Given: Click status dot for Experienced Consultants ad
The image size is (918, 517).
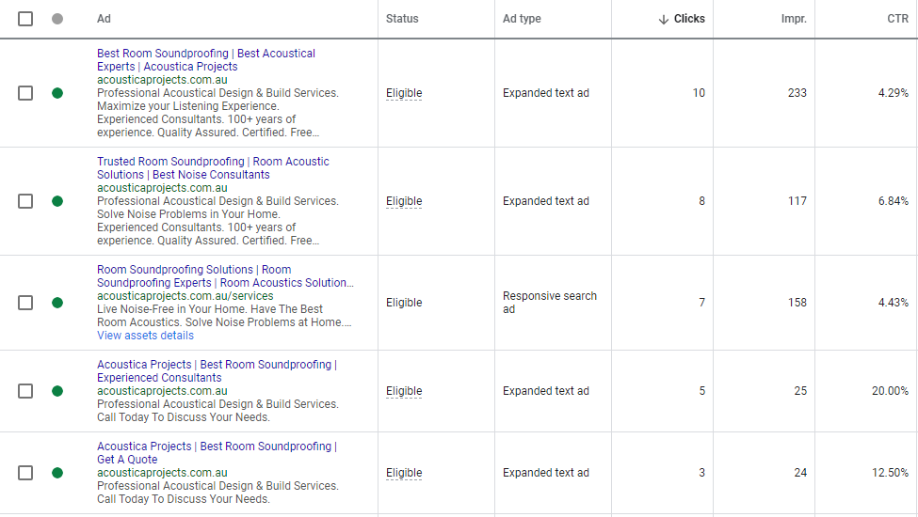Looking at the screenshot, I should pyautogui.click(x=57, y=391).
